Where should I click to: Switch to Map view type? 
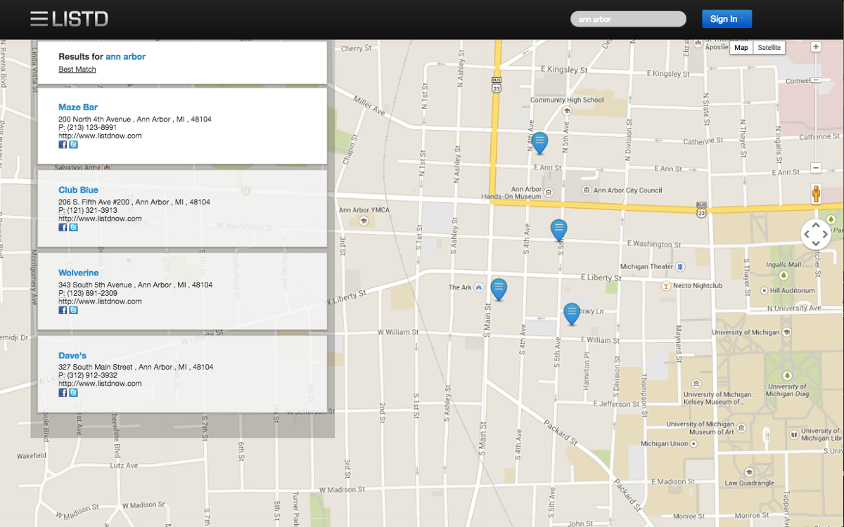tap(741, 48)
